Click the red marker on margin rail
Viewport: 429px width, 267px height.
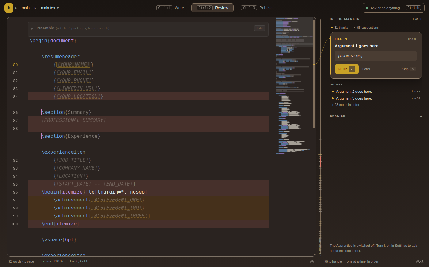pyautogui.click(x=320, y=161)
